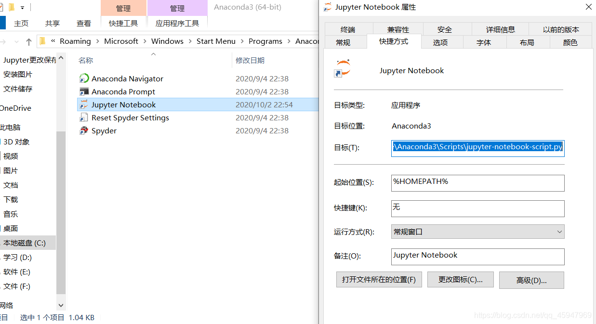596x324 pixels.
Task: Expand the hidden breadcrumb path chevrons
Action: tap(53, 41)
